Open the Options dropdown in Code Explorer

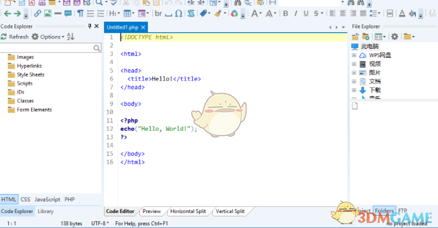point(48,37)
